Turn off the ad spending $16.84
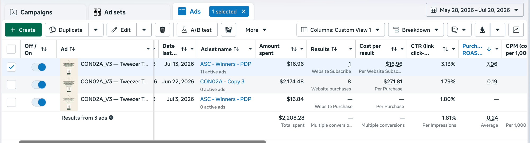The image size is (530, 143). coord(39,102)
